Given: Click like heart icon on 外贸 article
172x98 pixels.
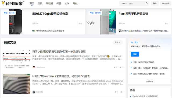Looking at the screenshot, I should (114, 67).
